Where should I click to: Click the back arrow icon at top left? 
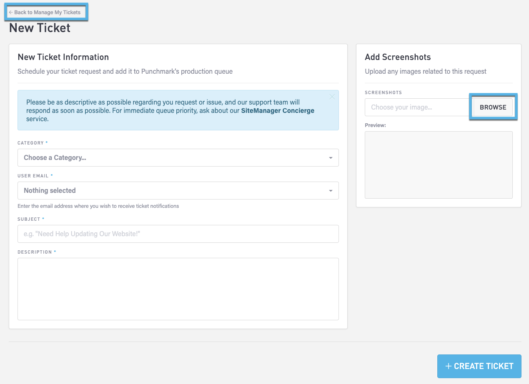tap(11, 12)
